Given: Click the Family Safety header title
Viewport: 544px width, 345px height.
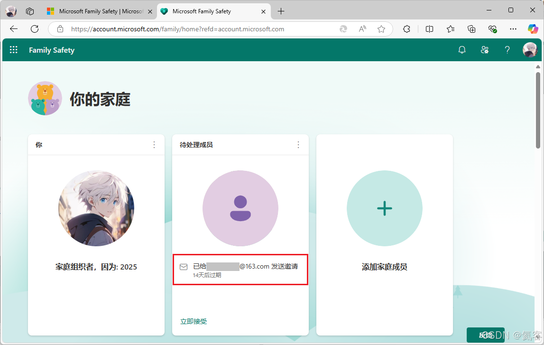Looking at the screenshot, I should 52,50.
